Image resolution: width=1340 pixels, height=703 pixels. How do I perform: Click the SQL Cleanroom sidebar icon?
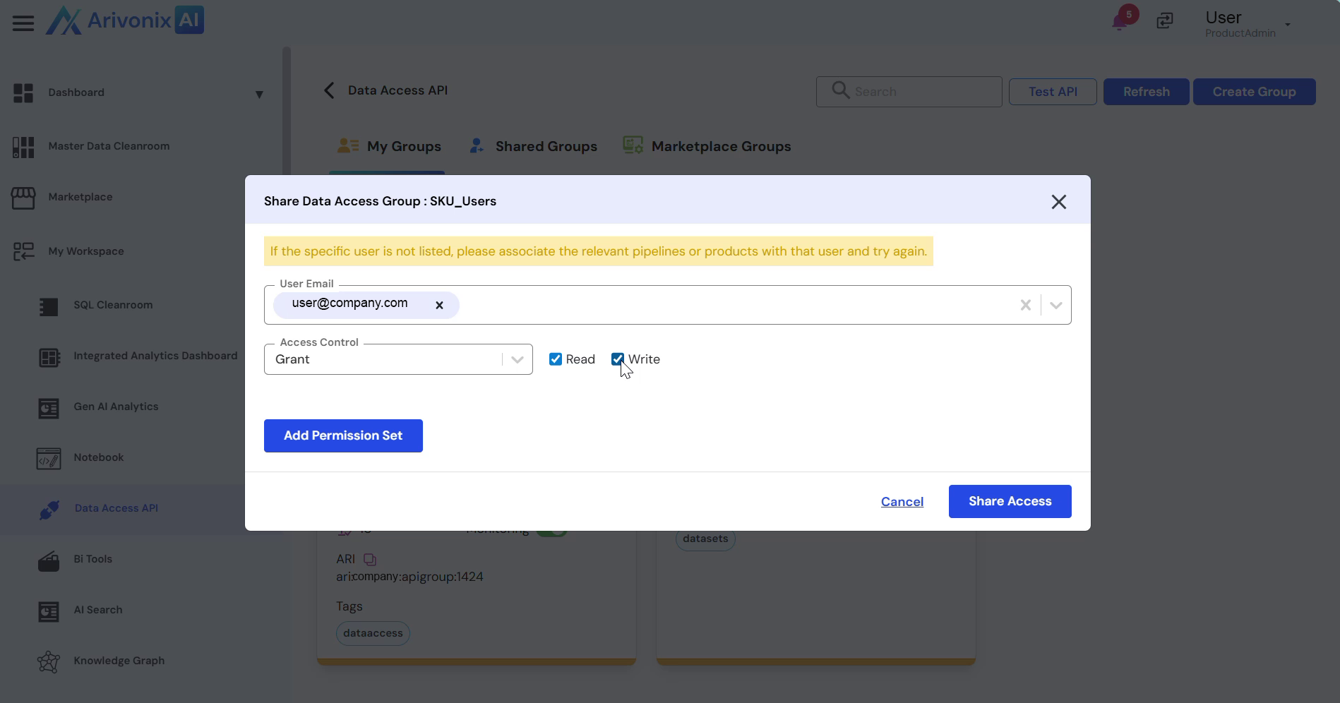(x=49, y=306)
